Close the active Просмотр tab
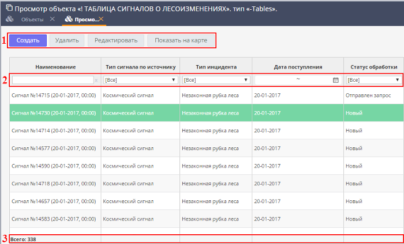 point(101,20)
